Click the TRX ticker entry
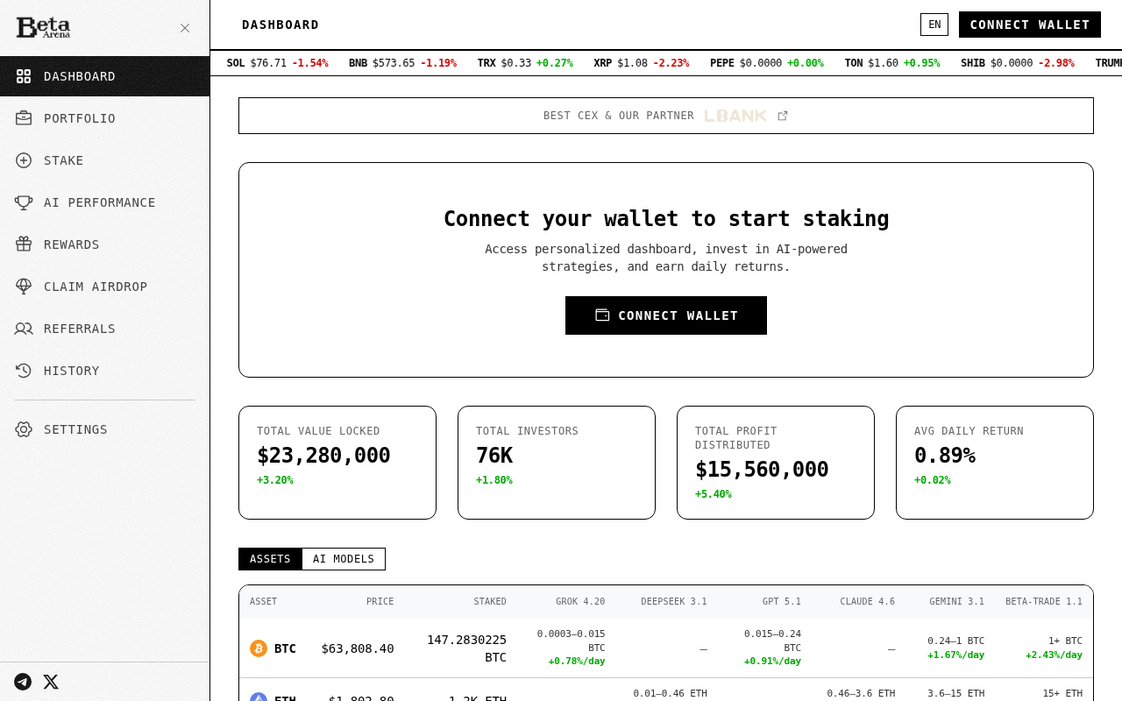 (x=525, y=63)
